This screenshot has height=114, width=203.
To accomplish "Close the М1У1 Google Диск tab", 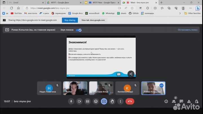I will pyautogui.click(x=81, y=3).
